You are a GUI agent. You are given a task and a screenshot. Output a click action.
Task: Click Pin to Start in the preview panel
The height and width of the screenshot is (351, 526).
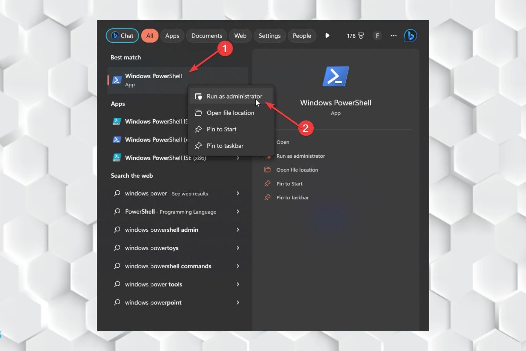tap(290, 183)
